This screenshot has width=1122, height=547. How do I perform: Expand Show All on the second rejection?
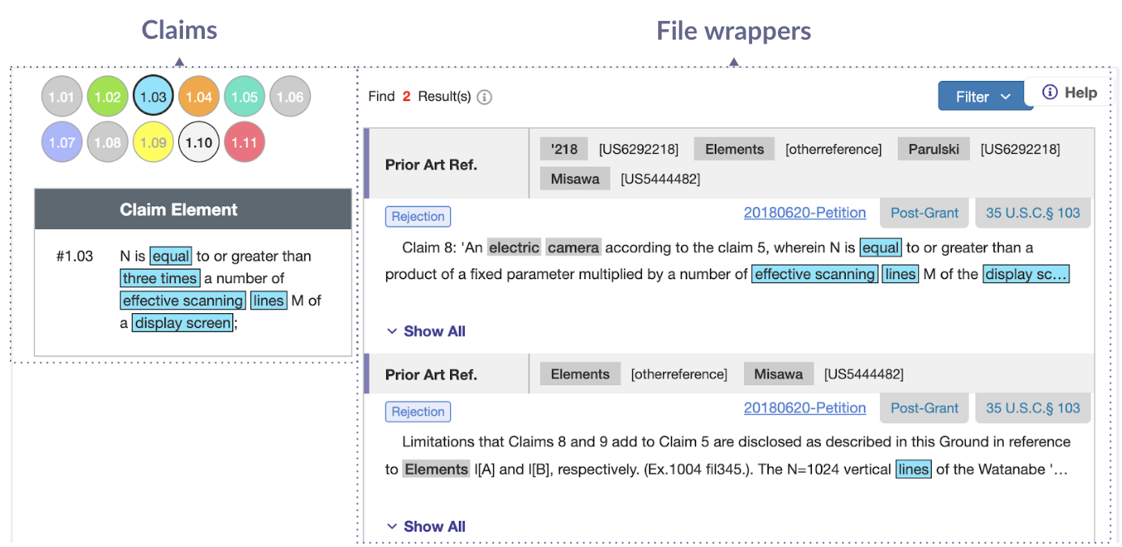(x=425, y=526)
